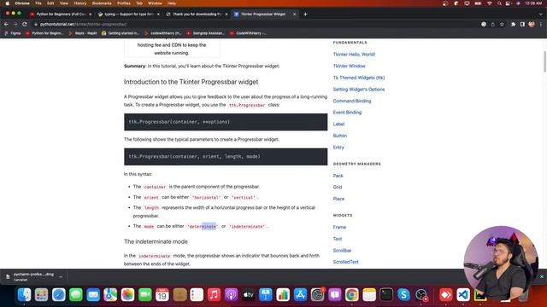
Task: Open Finder from the dock
Action: [24, 295]
